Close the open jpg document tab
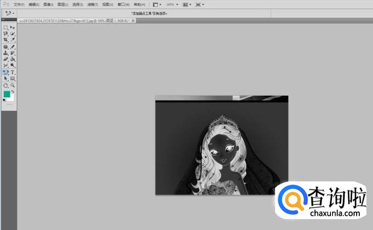The height and width of the screenshot is (230, 373). pyautogui.click(x=133, y=21)
